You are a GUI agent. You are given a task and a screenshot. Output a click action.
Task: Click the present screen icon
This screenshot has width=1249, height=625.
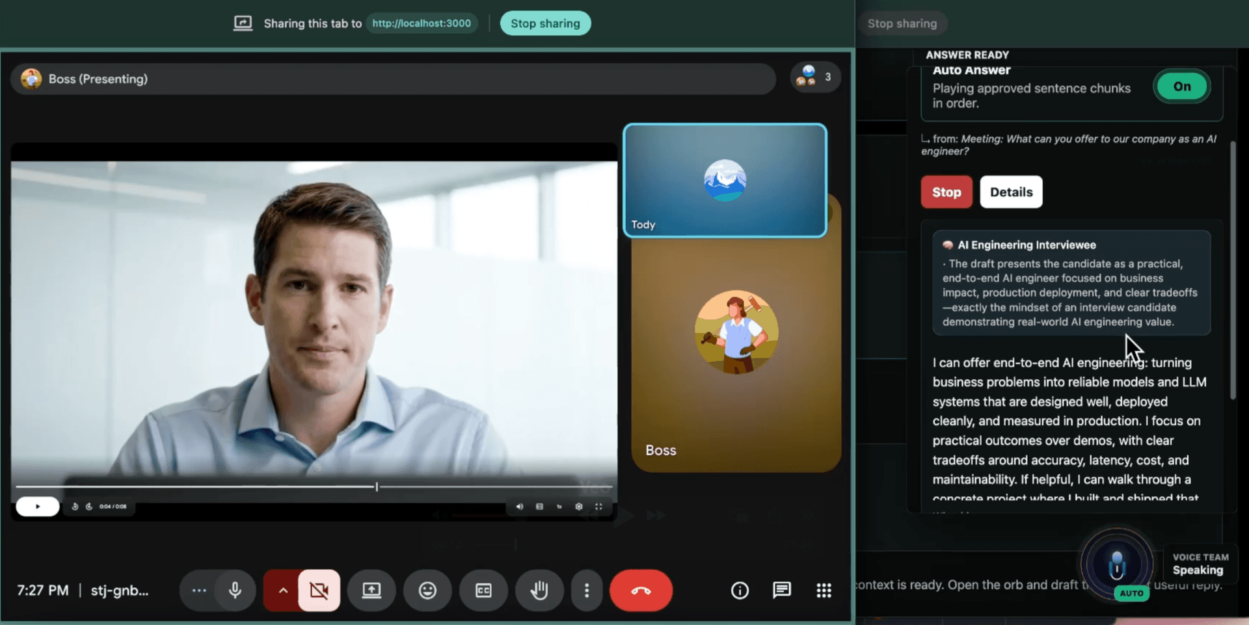coord(371,591)
